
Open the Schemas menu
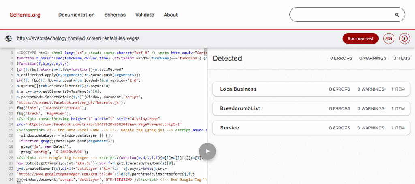(115, 15)
